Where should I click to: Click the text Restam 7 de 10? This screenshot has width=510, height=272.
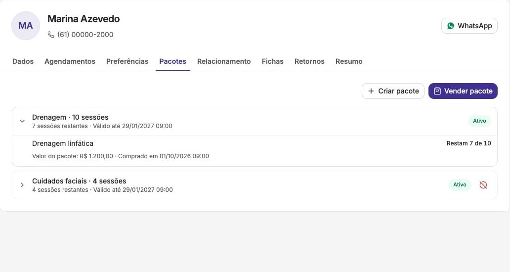[468, 143]
